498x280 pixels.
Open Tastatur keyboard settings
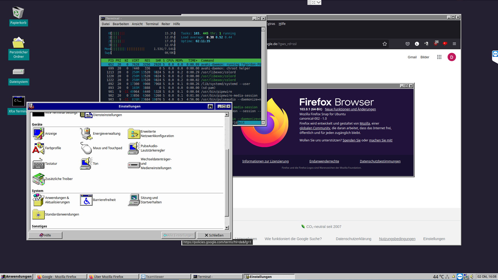coord(45,164)
